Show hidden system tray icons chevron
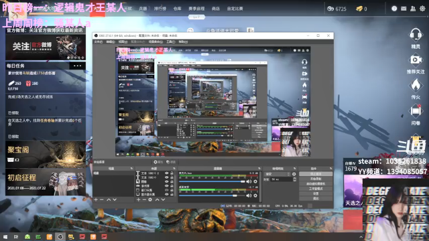The width and height of the screenshot is (429, 241). tap(361, 237)
